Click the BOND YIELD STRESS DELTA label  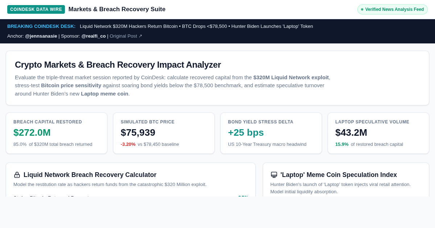[261, 122]
